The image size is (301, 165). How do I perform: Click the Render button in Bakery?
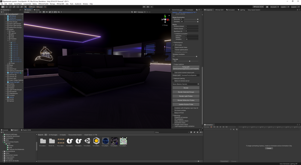pyautogui.click(x=186, y=88)
